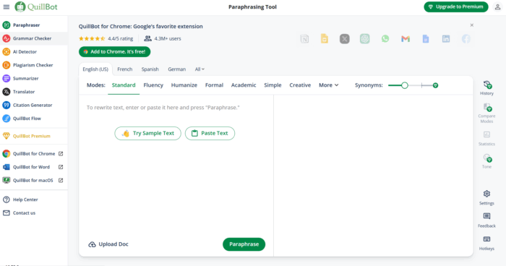Viewport: 506px width, 266px height.
Task: Click Upgrade to Premium button
Action: click(456, 7)
